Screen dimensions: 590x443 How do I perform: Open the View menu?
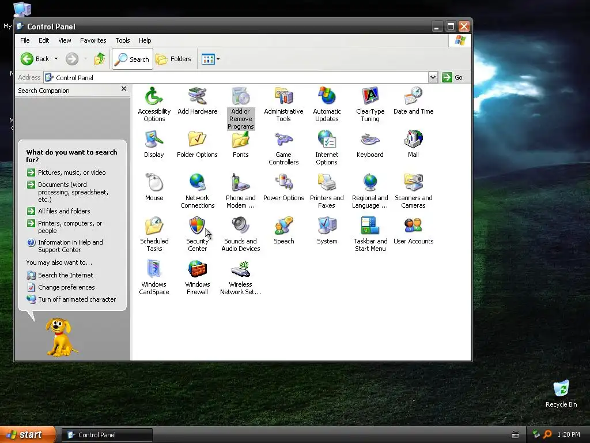pyautogui.click(x=65, y=40)
